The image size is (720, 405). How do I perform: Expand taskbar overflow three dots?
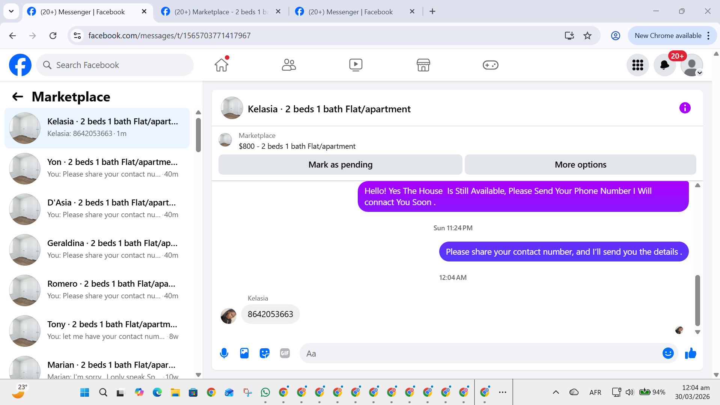[x=503, y=392]
